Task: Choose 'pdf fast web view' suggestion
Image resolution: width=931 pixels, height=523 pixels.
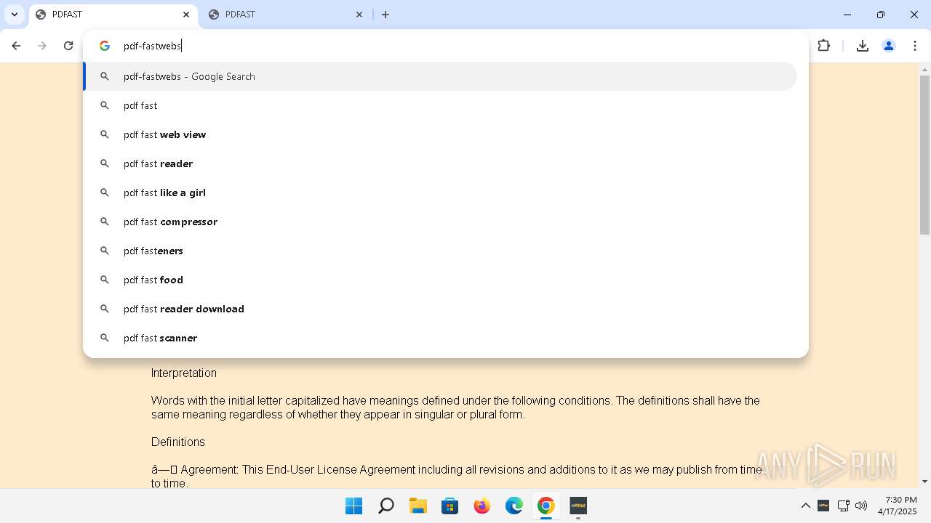Action: 440,134
